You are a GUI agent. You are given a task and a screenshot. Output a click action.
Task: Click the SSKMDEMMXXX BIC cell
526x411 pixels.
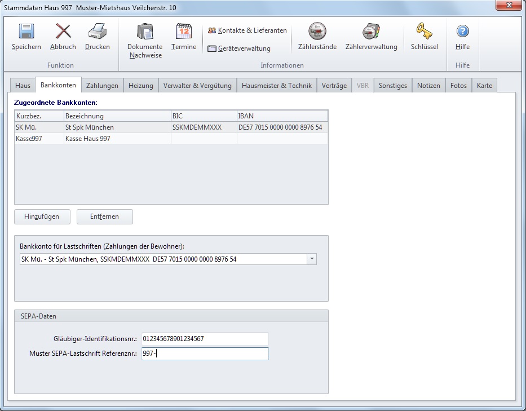[204, 127]
